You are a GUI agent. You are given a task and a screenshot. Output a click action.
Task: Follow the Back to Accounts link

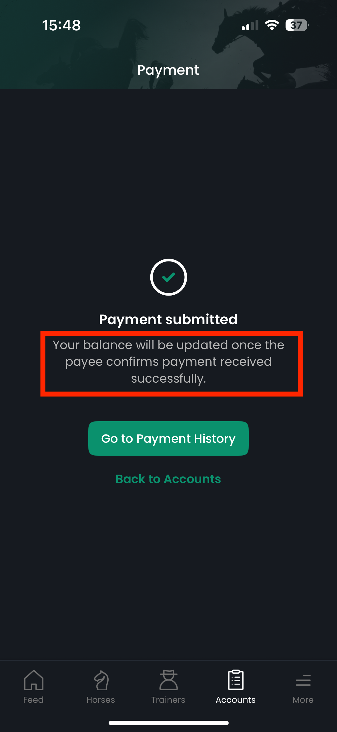(168, 479)
